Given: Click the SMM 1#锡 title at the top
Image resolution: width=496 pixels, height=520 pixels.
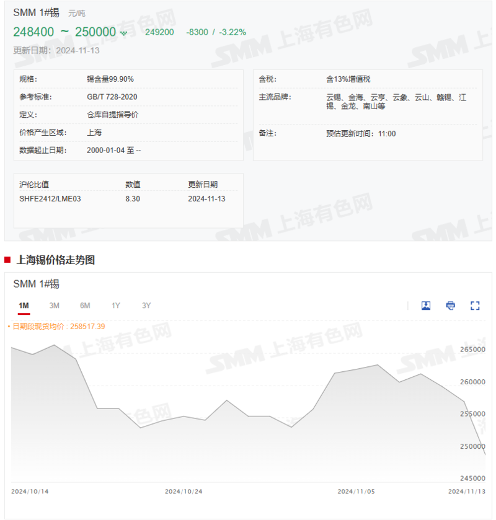Looking at the screenshot, I should pyautogui.click(x=36, y=12).
